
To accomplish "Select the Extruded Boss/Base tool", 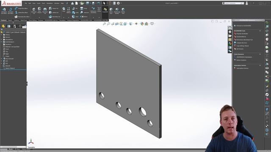I will (4, 11).
